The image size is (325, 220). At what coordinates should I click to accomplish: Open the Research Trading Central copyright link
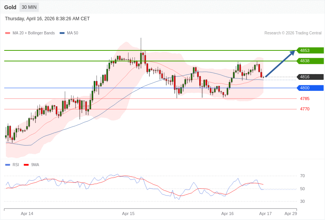[292, 33]
